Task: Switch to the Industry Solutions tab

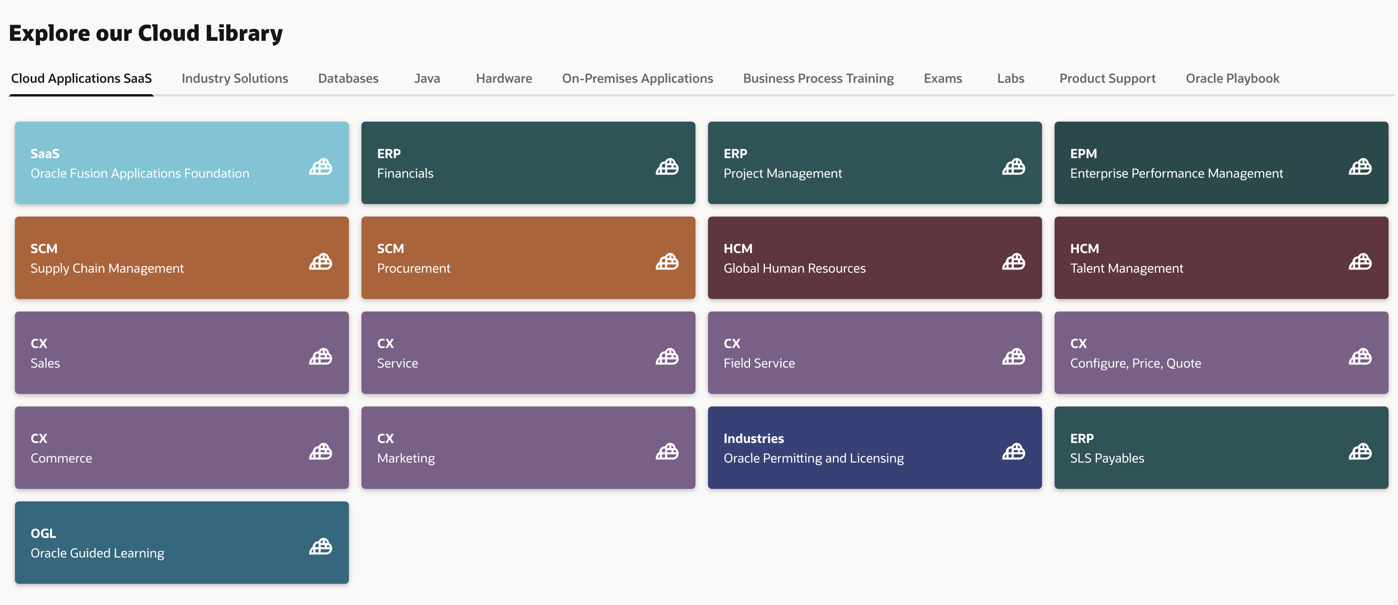Action: [235, 79]
